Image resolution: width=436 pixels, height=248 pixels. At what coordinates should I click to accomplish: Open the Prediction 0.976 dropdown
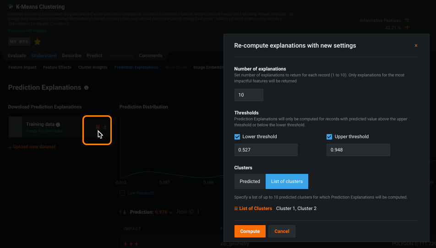[x=163, y=212]
